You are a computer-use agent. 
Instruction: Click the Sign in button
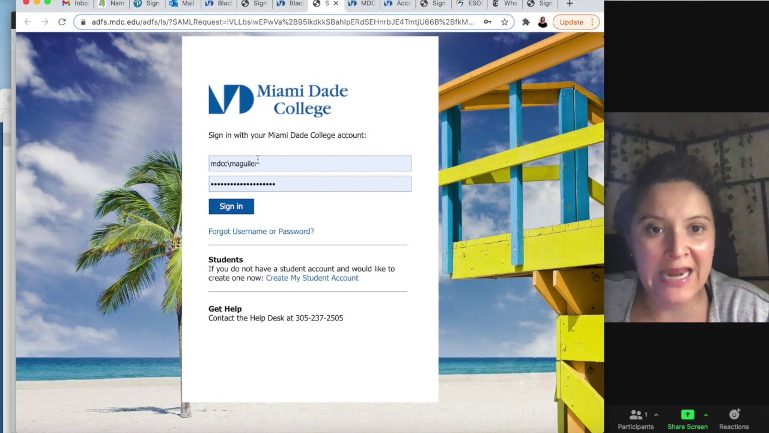[x=231, y=206]
